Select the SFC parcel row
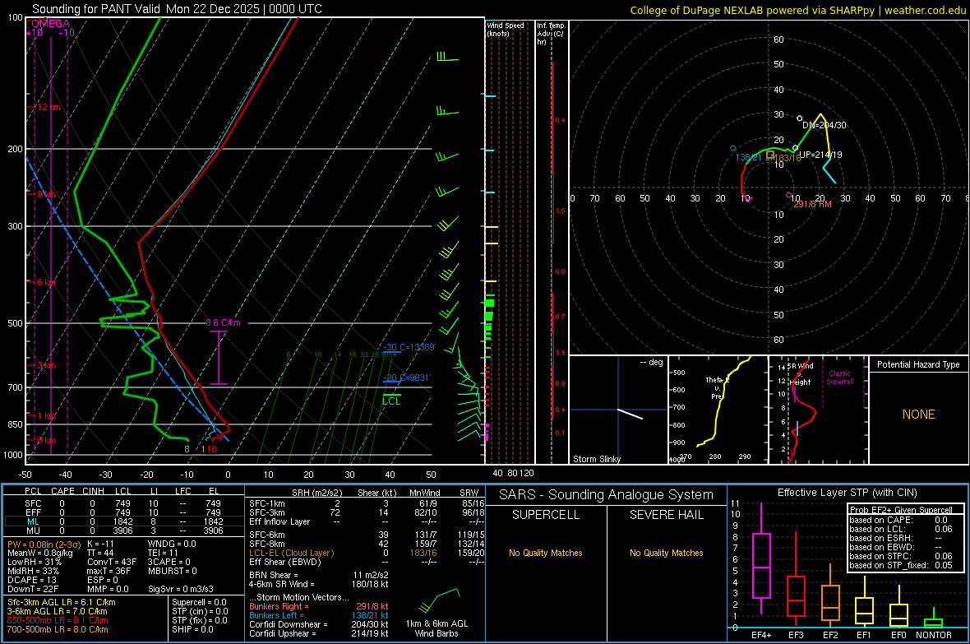This screenshot has height=644, width=970. (124, 503)
